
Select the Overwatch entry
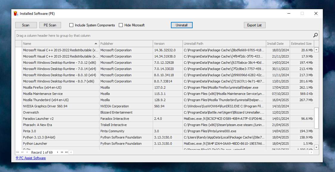point(168,112)
